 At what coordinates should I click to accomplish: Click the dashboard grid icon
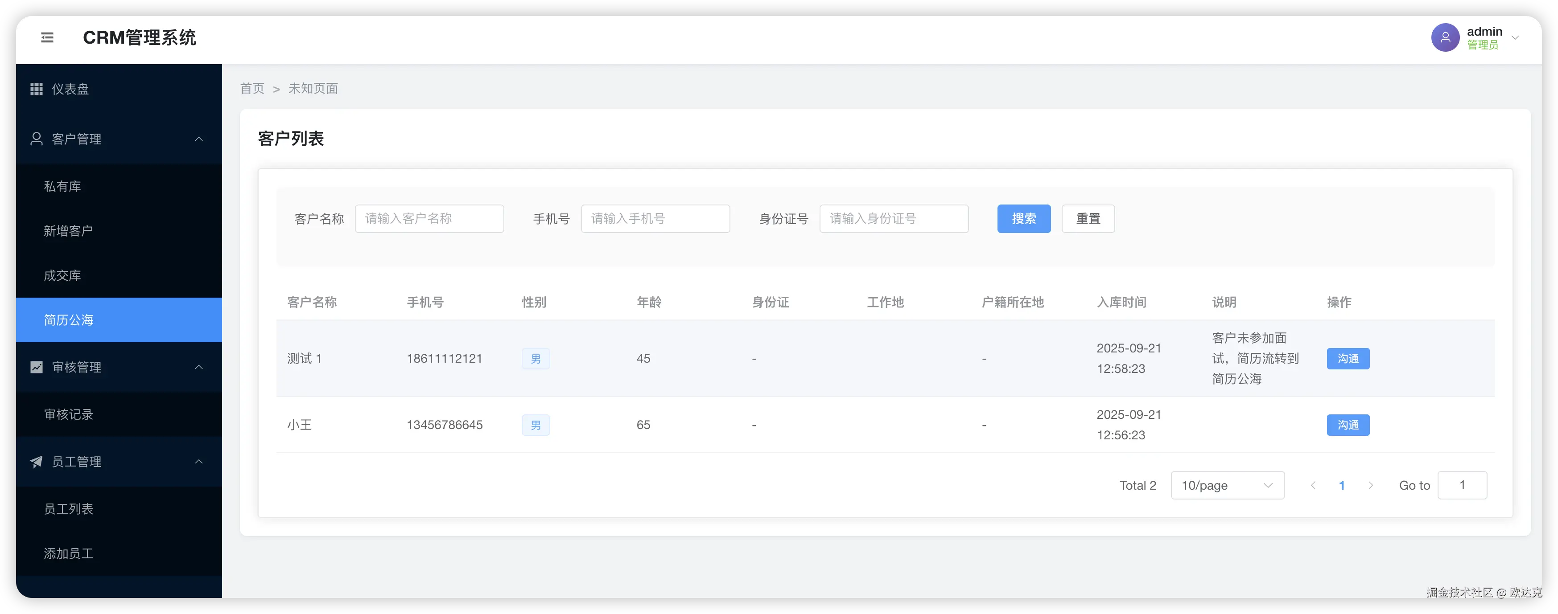(36, 89)
